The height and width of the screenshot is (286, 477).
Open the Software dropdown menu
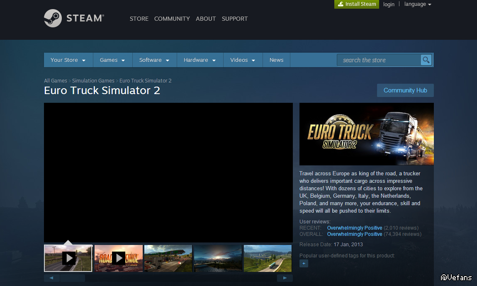(155, 60)
